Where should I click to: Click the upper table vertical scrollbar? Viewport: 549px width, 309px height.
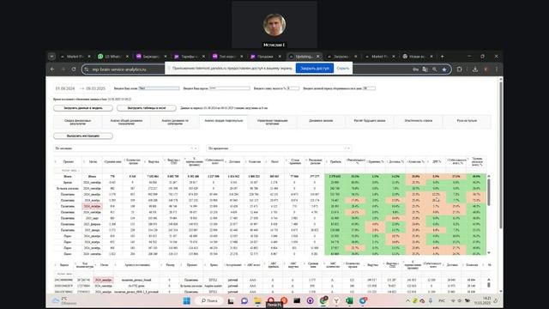pyautogui.click(x=489, y=192)
